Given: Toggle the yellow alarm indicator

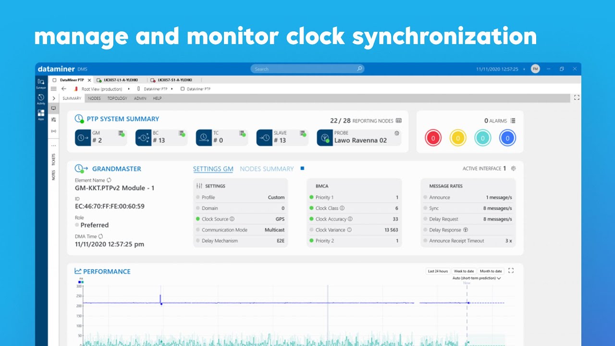Looking at the screenshot, I should coord(458,138).
